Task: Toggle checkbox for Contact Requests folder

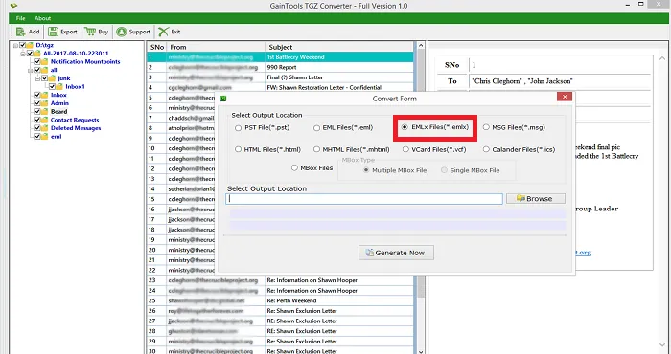Action: pos(37,120)
